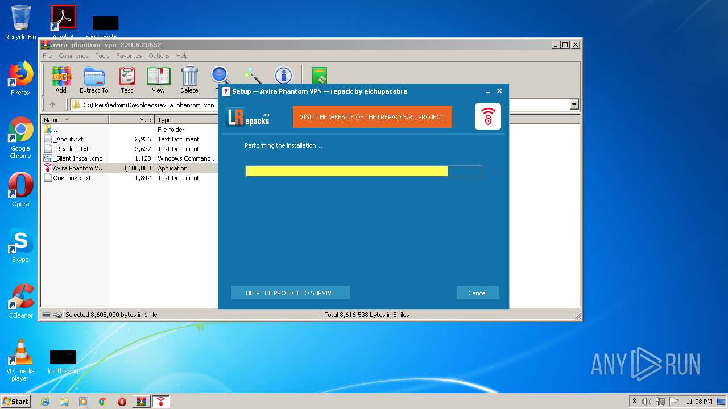This screenshot has width=728, height=409.
Task: Click Help the Project to Survive button
Action: click(290, 293)
